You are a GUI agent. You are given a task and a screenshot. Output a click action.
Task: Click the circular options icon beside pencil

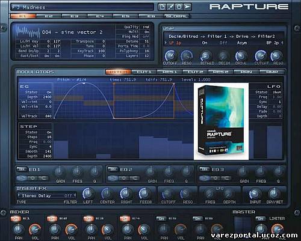[x=179, y=7]
